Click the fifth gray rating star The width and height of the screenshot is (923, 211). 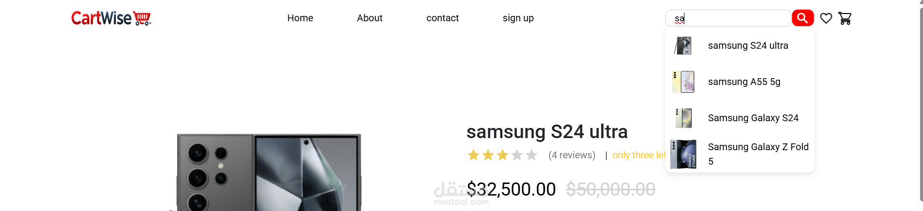pyautogui.click(x=532, y=155)
